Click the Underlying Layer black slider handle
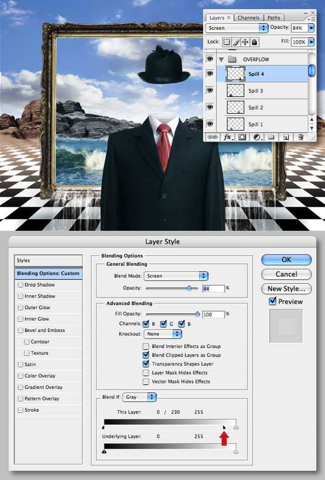Screen dimensions: 325x480 (x=104, y=451)
